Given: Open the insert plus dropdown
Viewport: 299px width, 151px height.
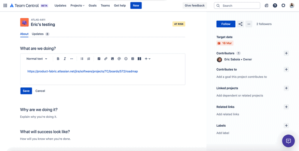Looking at the screenshot, I should 147,59.
